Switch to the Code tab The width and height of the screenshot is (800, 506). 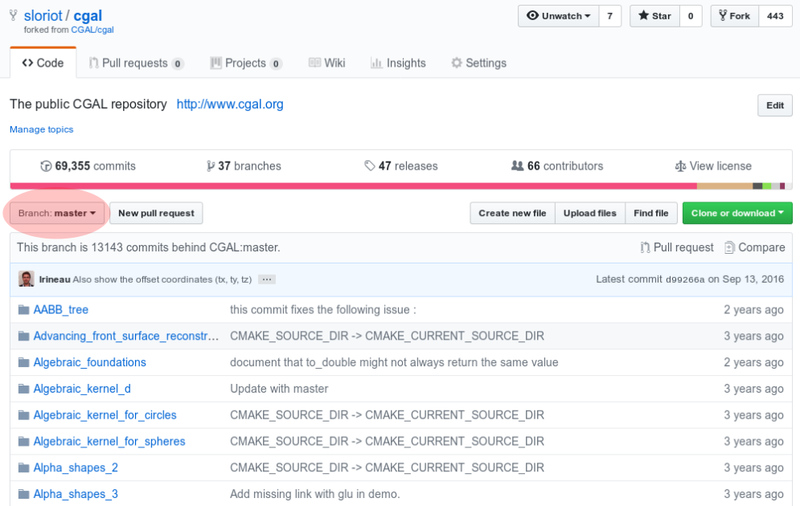point(43,63)
